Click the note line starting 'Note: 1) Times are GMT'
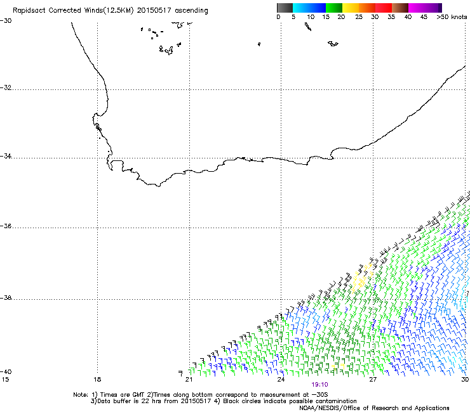470x412 pixels. point(200,395)
